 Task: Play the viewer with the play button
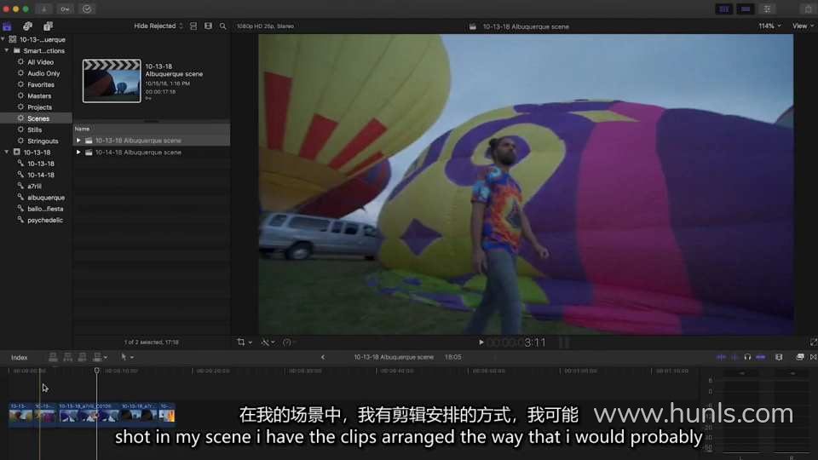coord(481,342)
